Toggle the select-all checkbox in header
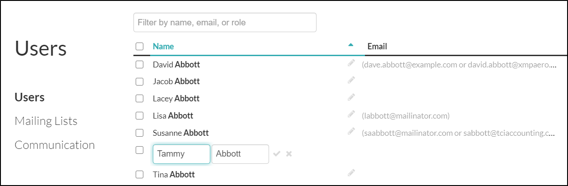This screenshot has width=568, height=186. click(x=140, y=46)
